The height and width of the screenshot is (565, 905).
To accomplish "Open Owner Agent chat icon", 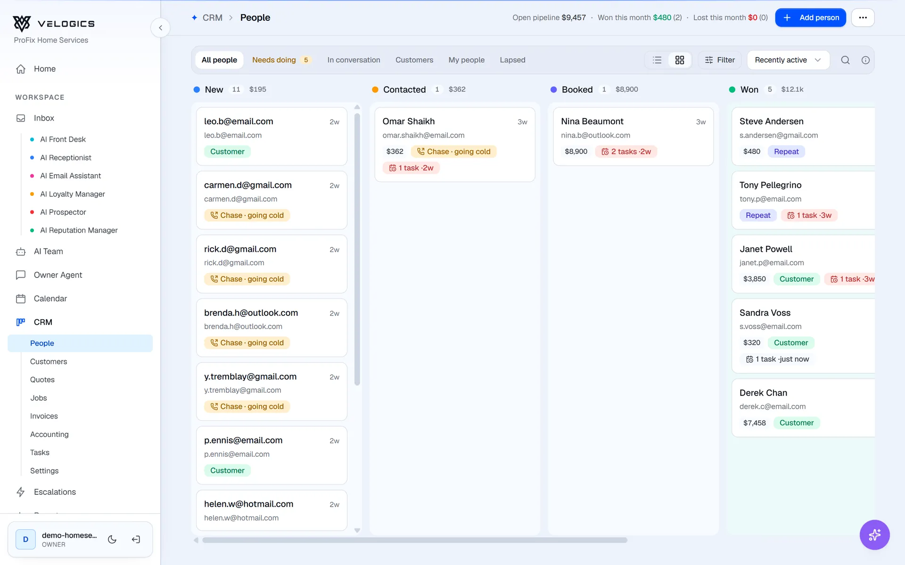I will [21, 275].
